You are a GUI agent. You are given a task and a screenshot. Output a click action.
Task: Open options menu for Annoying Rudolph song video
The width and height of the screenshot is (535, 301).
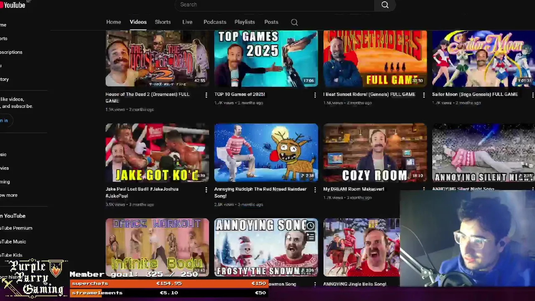[x=315, y=190]
